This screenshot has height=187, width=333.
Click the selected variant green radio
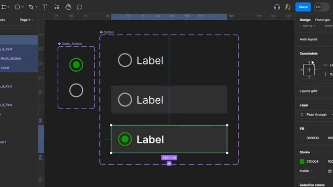click(x=125, y=139)
